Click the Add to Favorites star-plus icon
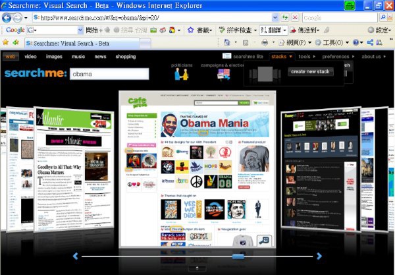This screenshot has width=395, height=275. pyautogui.click(x=16, y=42)
